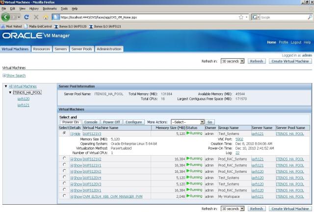Select the IAXFS120V4 radio button

[x=64, y=177]
